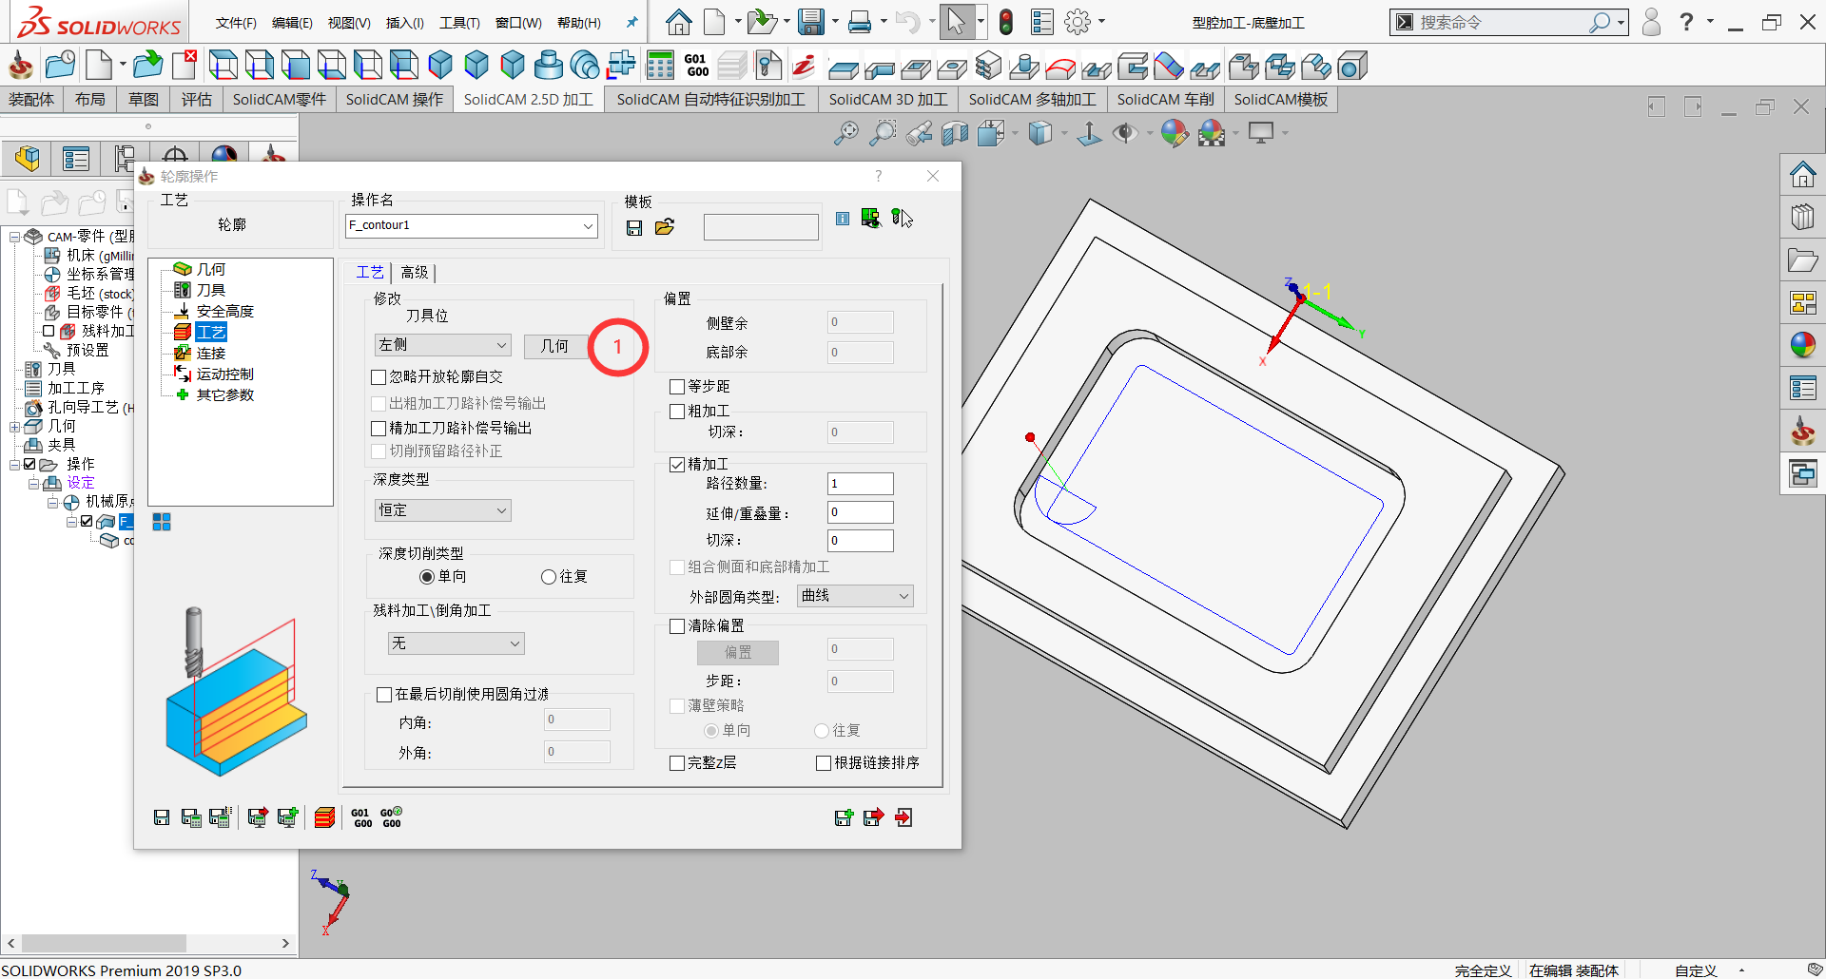Click the Save and Calculate icon in dialog

(191, 817)
